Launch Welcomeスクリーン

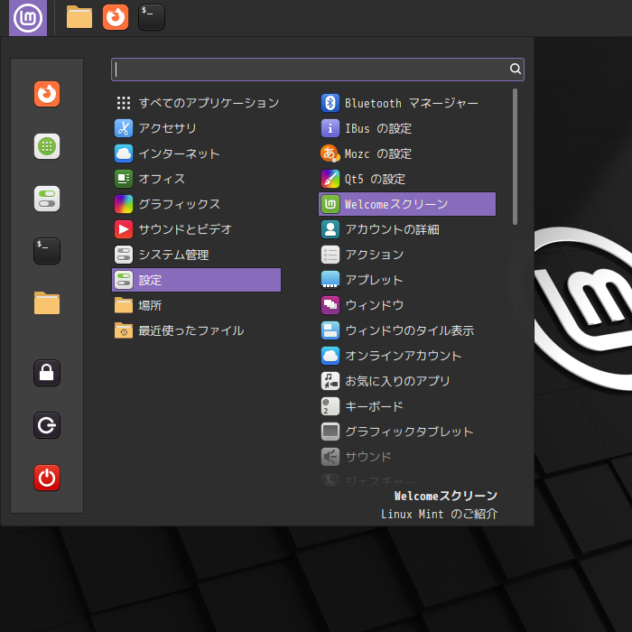click(x=407, y=204)
